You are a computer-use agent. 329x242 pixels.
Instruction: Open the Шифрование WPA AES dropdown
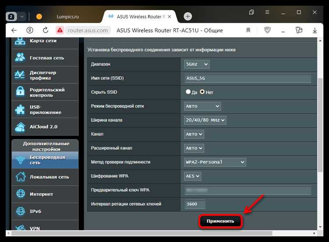pos(193,176)
